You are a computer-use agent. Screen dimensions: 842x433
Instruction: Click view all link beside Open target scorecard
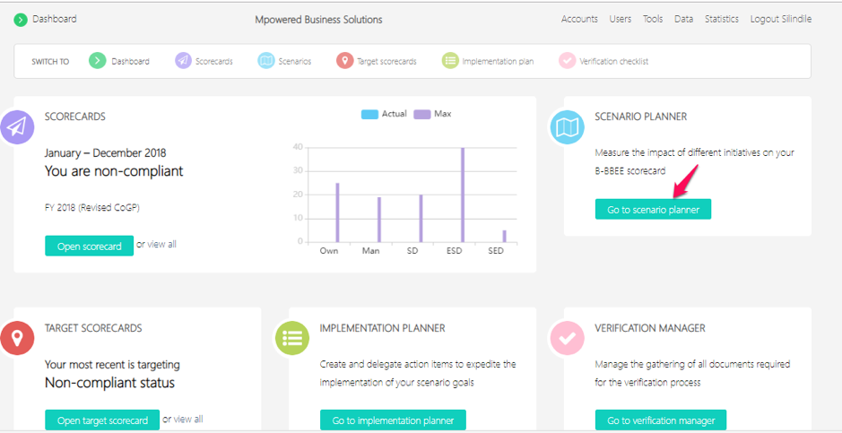coord(188,419)
